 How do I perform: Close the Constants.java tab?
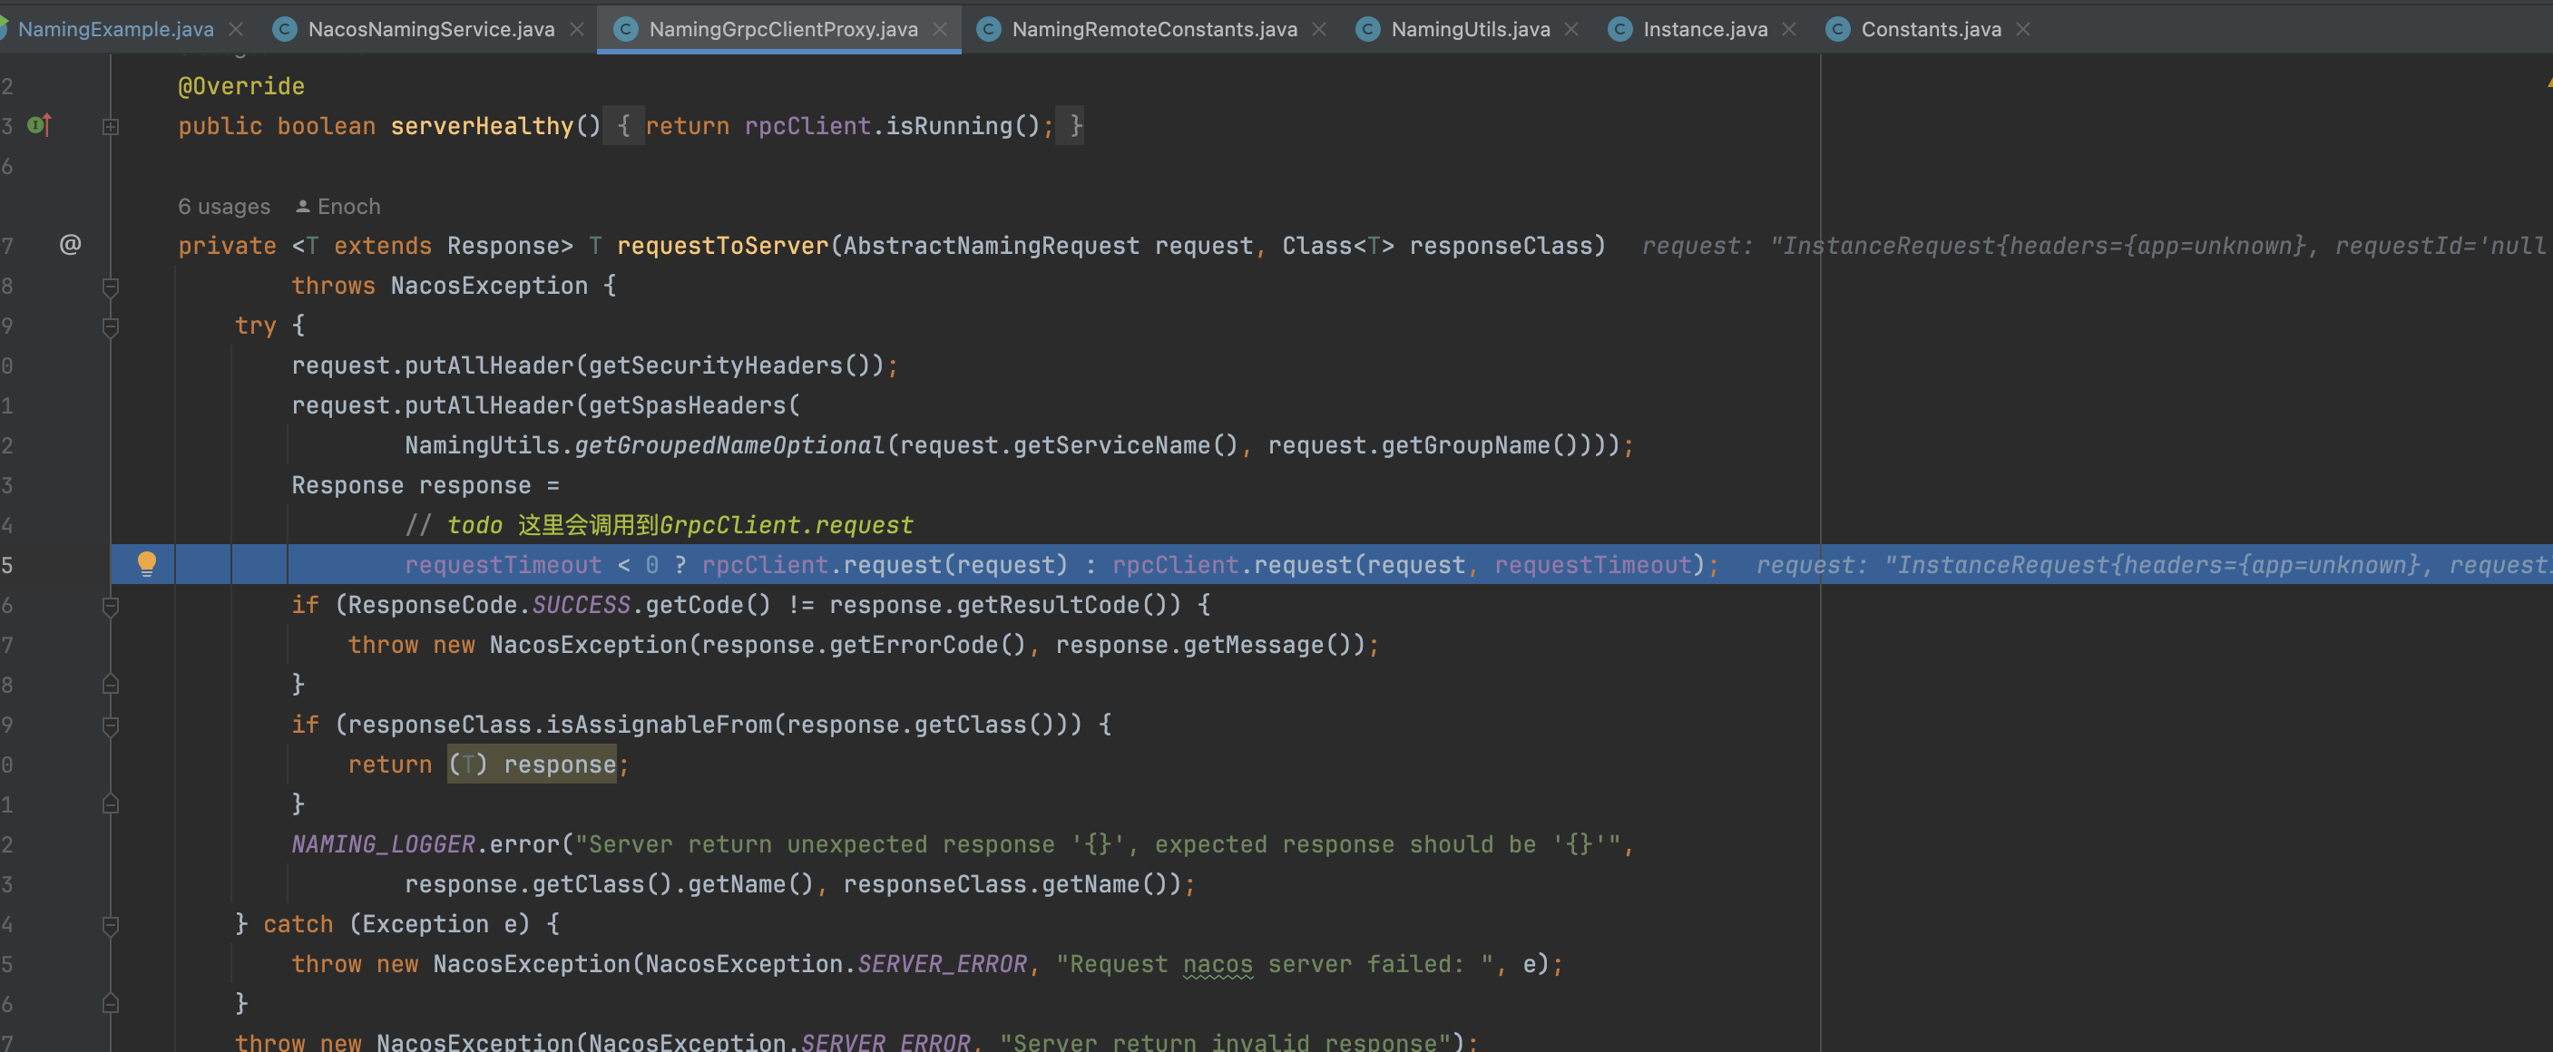[x=2024, y=30]
